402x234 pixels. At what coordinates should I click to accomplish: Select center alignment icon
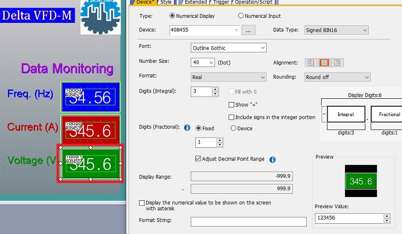pos(324,63)
